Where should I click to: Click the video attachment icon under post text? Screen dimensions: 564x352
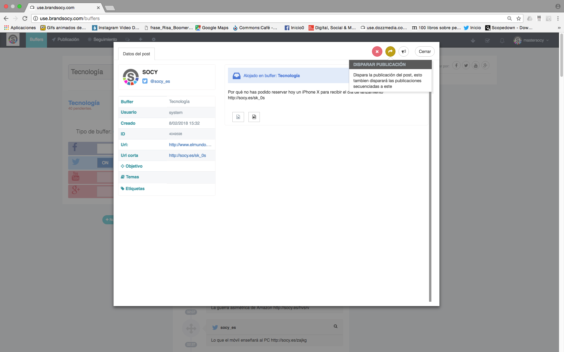pos(254,117)
